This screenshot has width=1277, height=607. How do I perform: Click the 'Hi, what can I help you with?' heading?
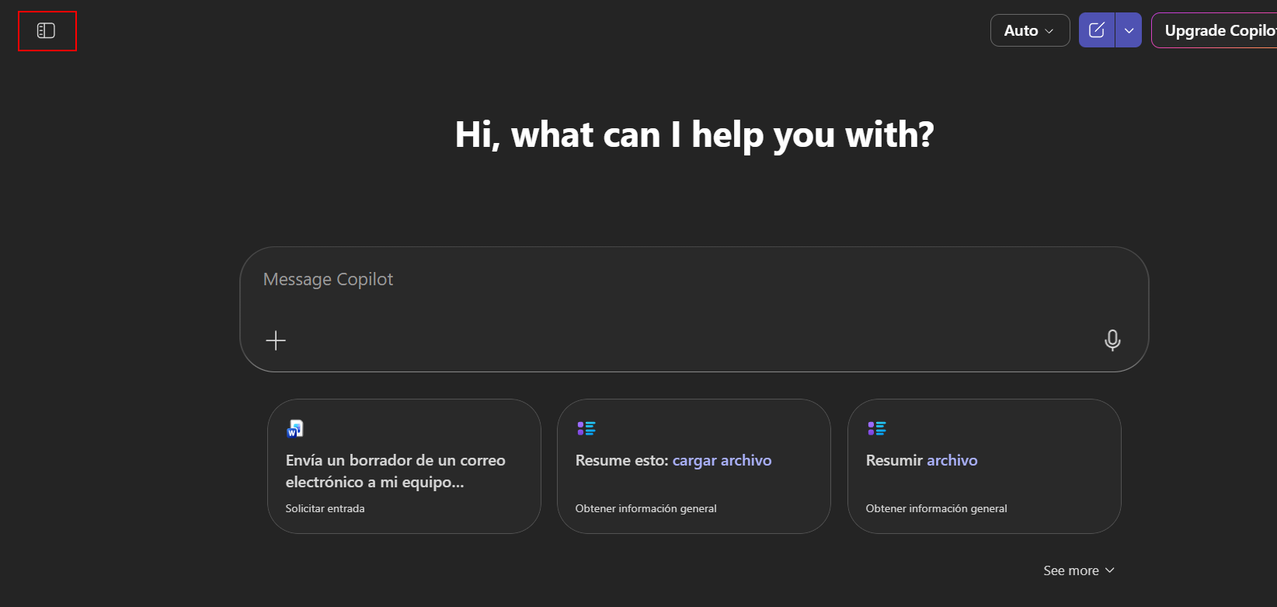(694, 134)
